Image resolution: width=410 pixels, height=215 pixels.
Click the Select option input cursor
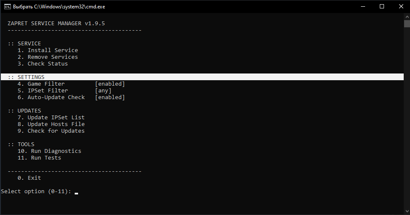(x=76, y=193)
